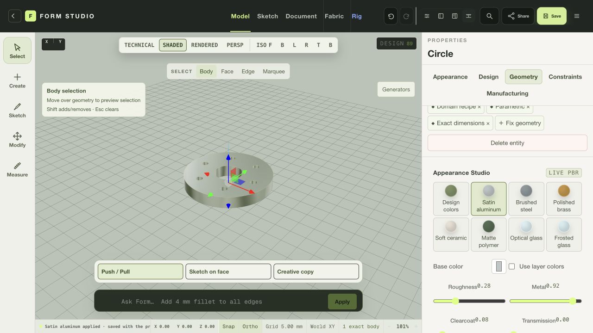593x333 pixels.
Task: Open the Appearance properties tab
Action: (x=450, y=77)
